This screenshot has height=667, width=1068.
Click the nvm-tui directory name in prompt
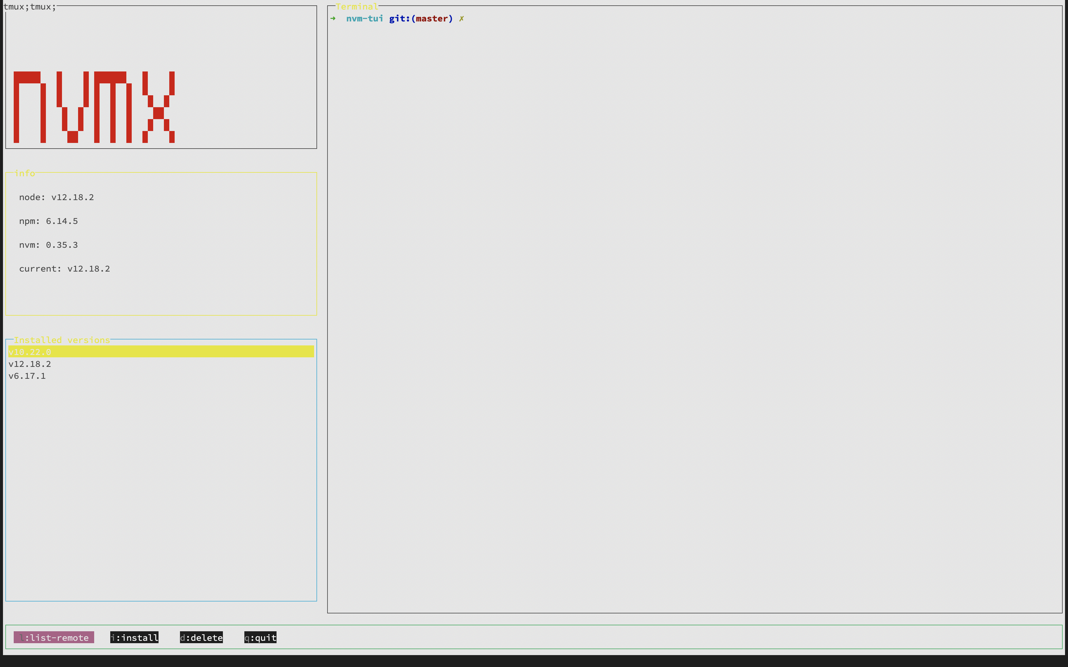(364, 18)
